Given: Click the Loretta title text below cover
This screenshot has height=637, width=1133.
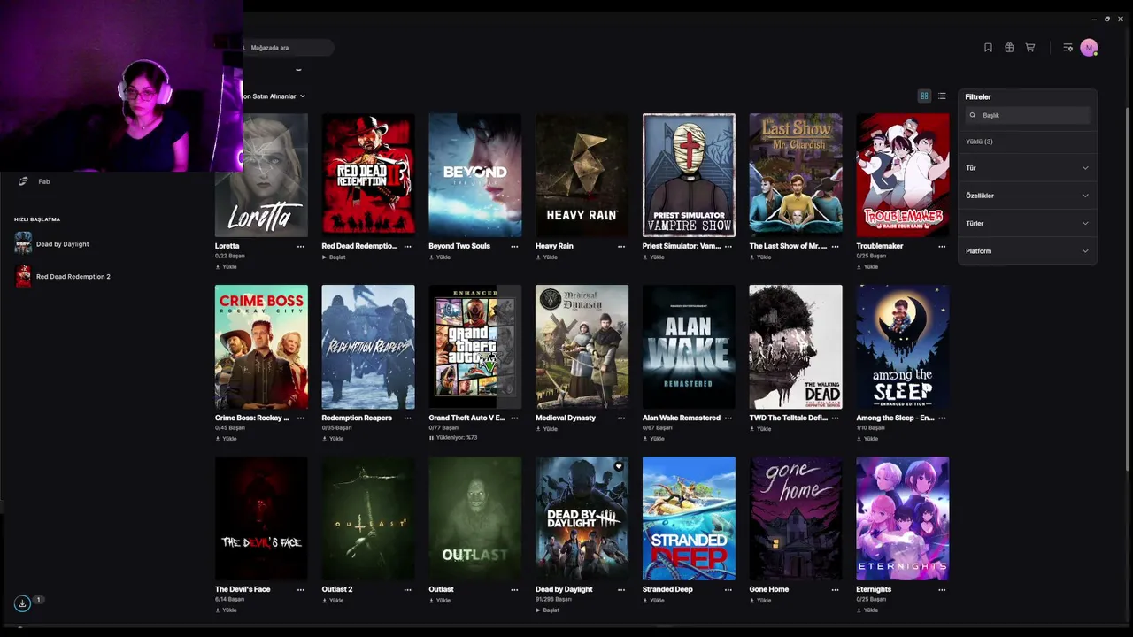Looking at the screenshot, I should click(227, 246).
